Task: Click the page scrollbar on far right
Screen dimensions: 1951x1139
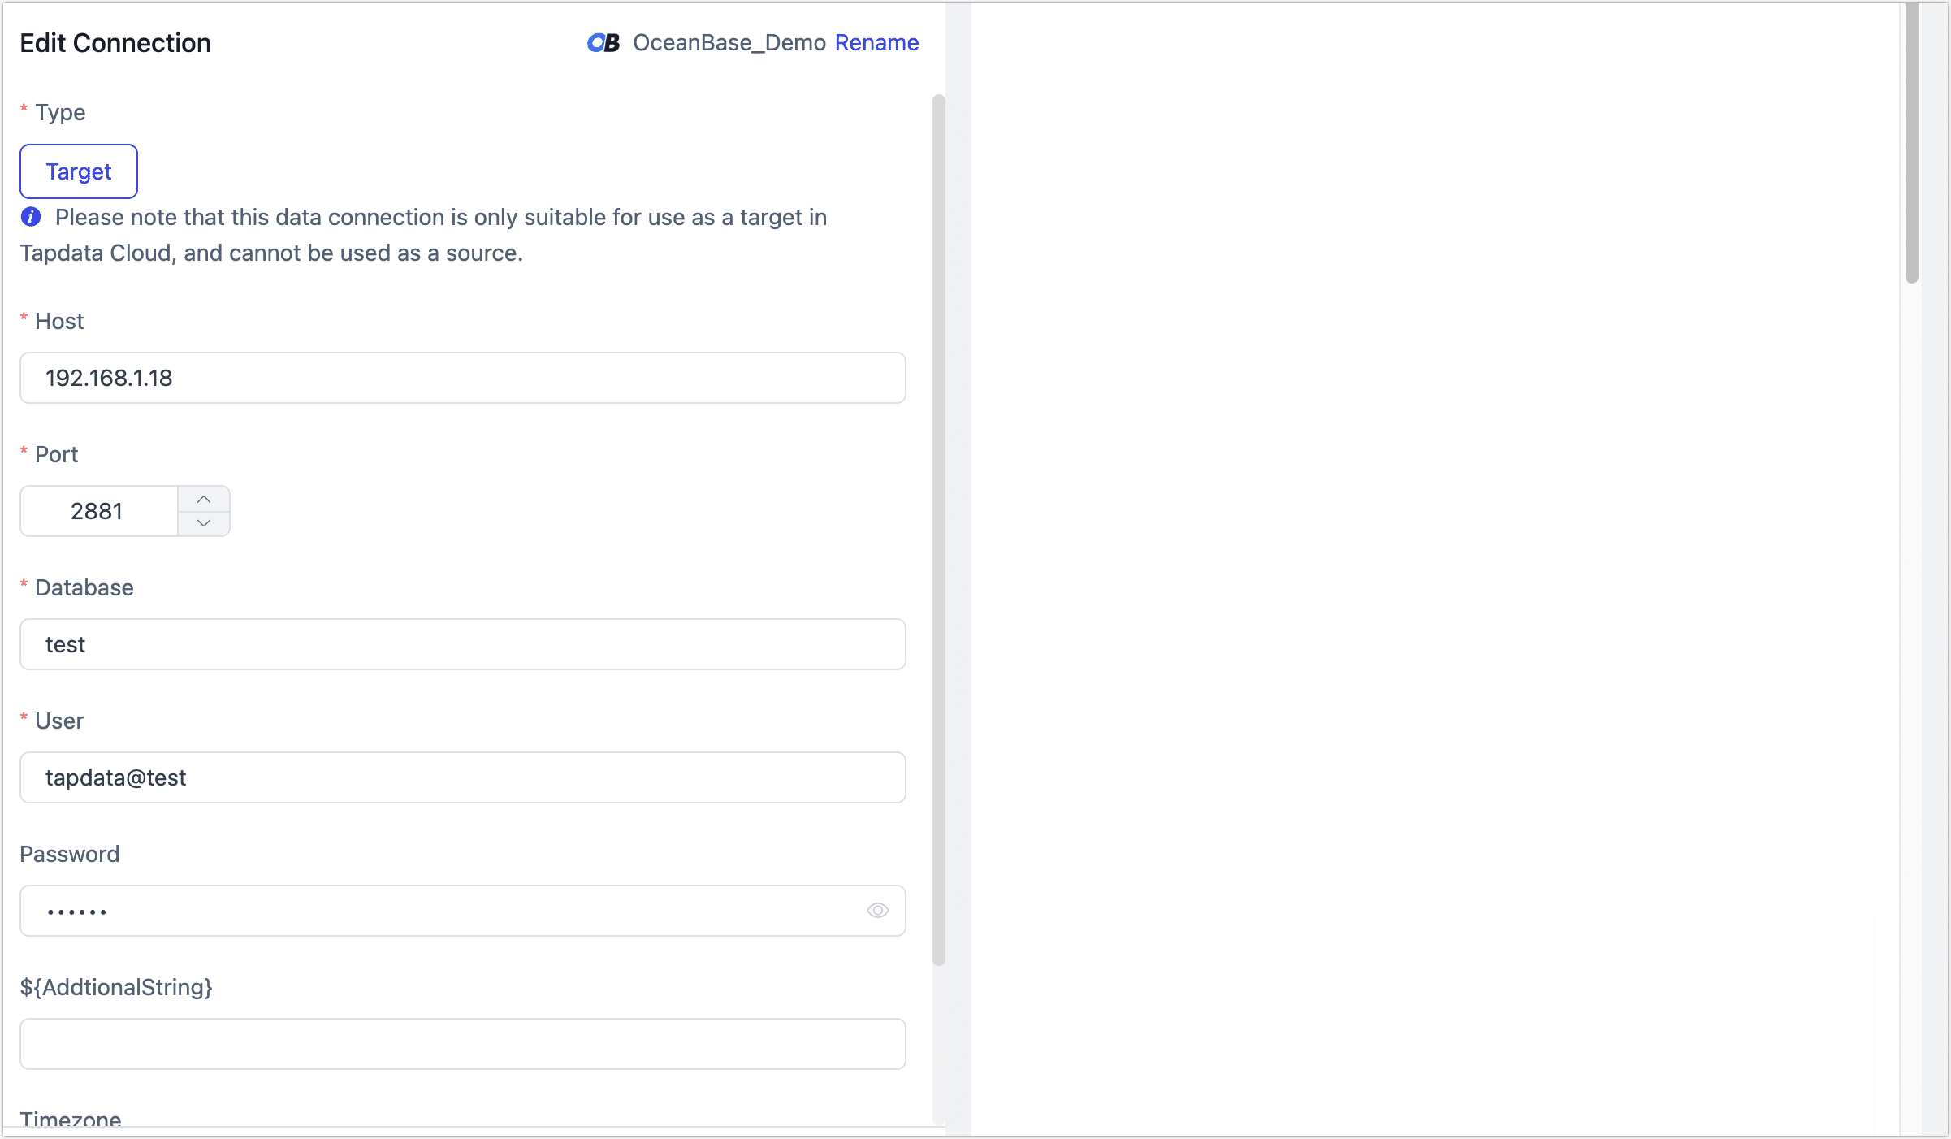Action: click(1912, 143)
